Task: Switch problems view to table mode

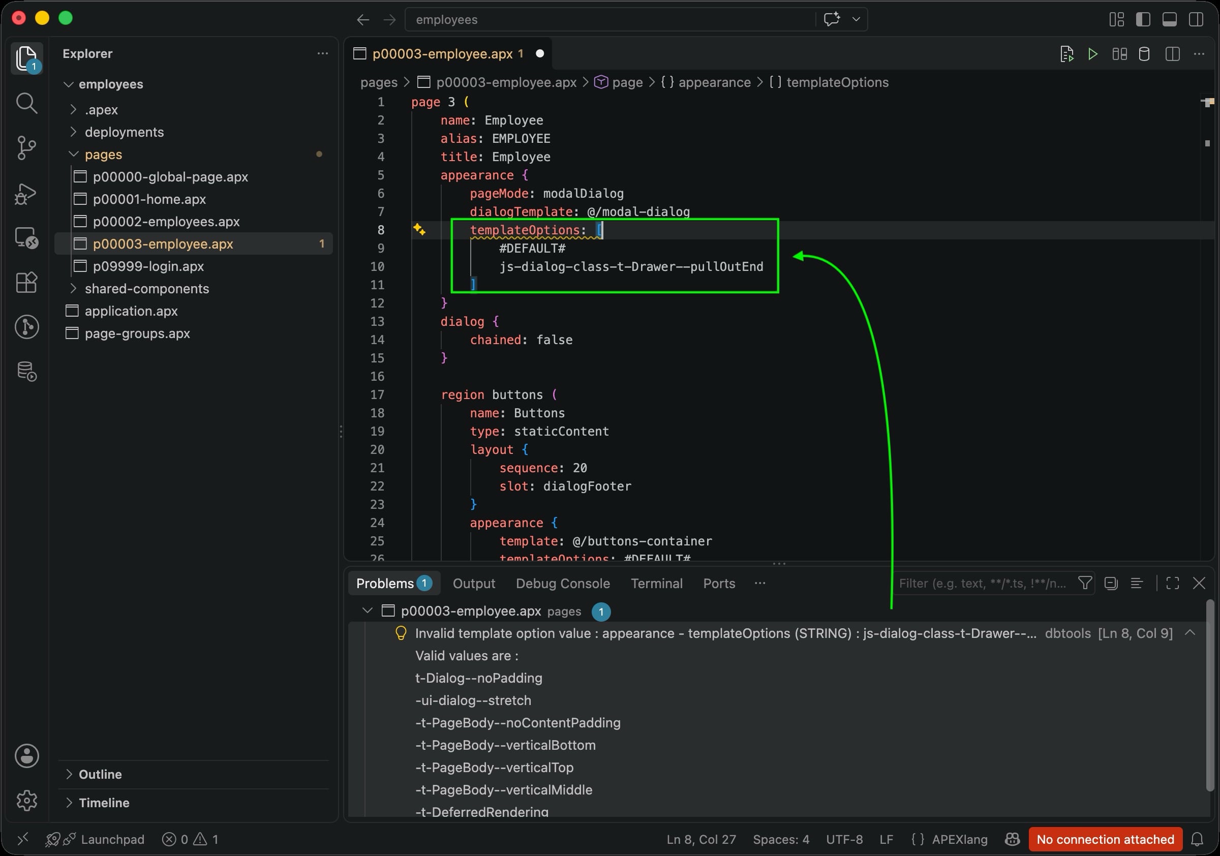Action: 1137,584
